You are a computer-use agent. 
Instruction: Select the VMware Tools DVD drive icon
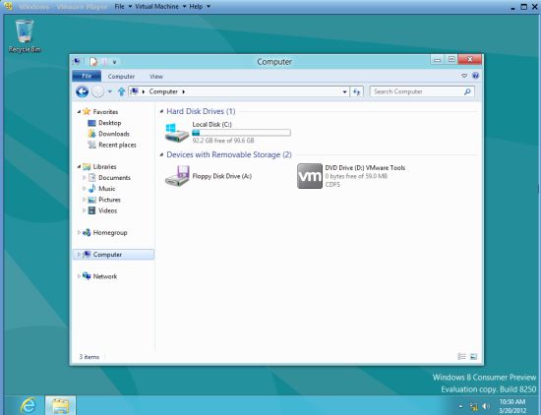pos(310,176)
